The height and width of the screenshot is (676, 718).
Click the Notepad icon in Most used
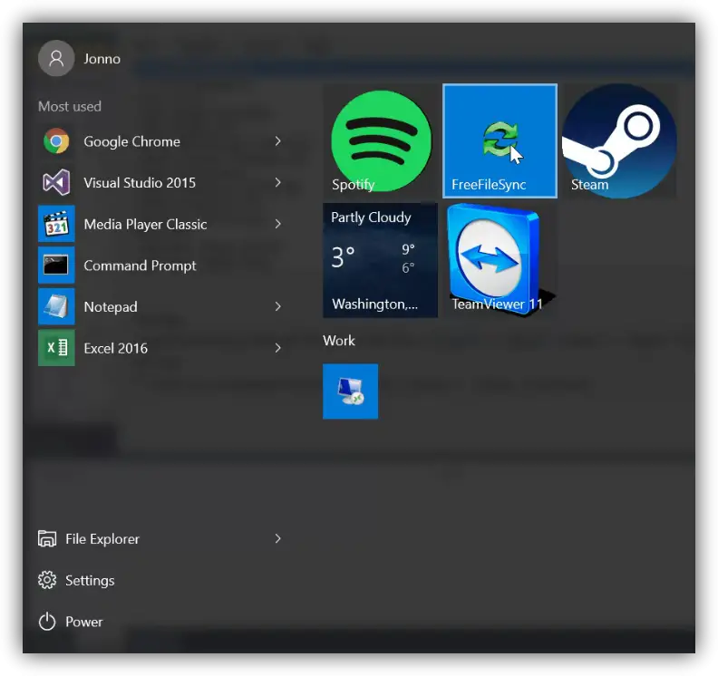[56, 306]
